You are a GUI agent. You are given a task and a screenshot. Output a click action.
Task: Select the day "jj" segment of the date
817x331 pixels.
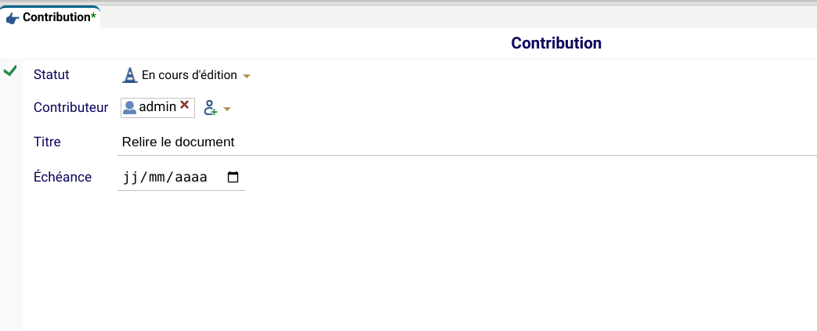129,178
